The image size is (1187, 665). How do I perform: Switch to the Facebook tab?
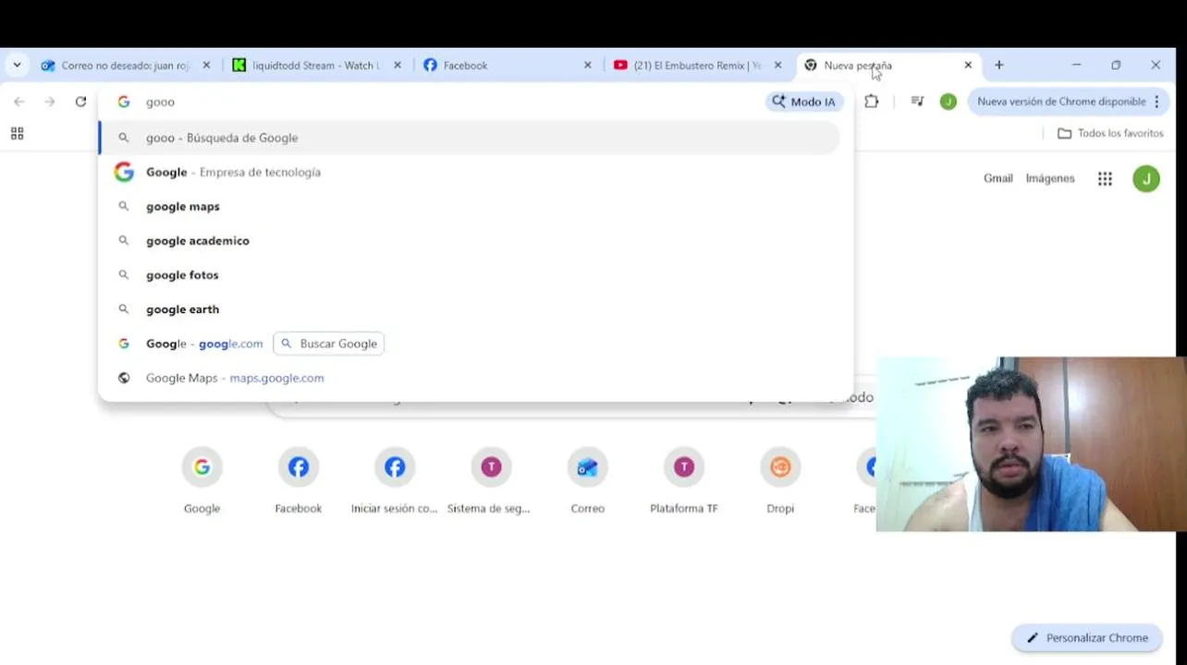pyautogui.click(x=508, y=66)
